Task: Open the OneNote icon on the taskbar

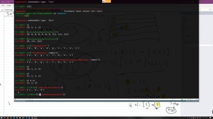Action: pyautogui.click(x=32, y=118)
